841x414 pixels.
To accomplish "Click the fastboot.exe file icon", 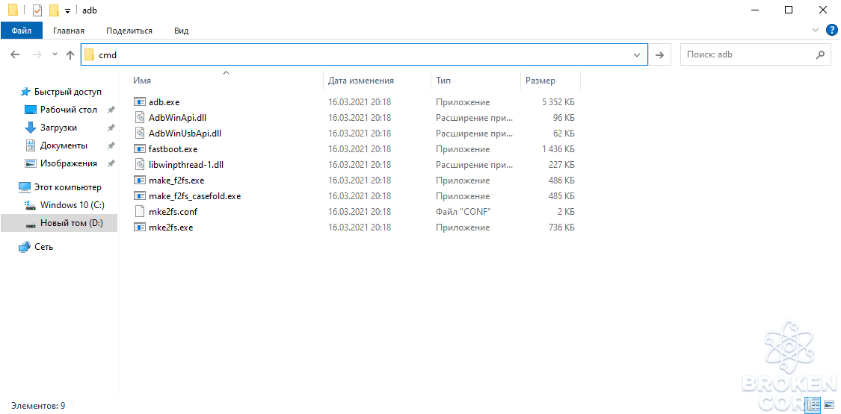I will click(140, 148).
